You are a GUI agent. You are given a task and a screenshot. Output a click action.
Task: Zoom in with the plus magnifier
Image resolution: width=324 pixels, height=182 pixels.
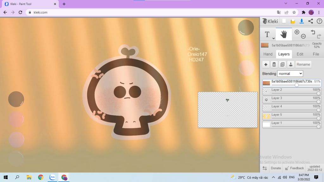297,32
